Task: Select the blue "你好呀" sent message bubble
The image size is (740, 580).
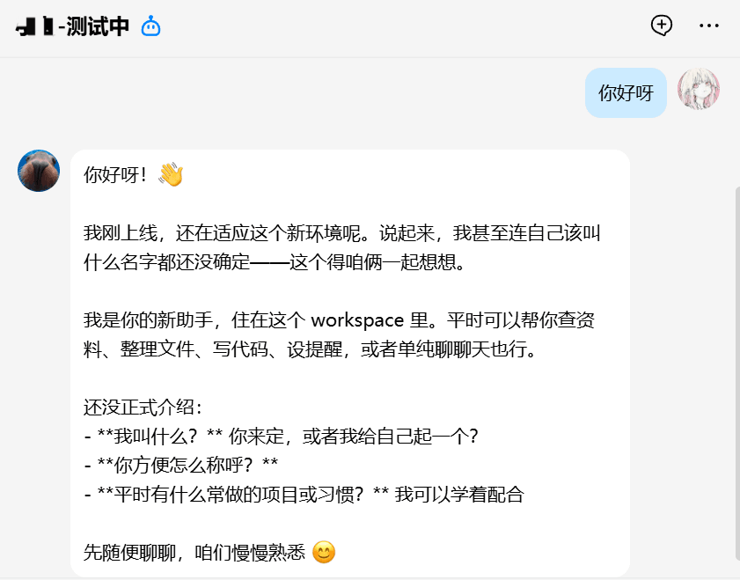Action: [626, 93]
